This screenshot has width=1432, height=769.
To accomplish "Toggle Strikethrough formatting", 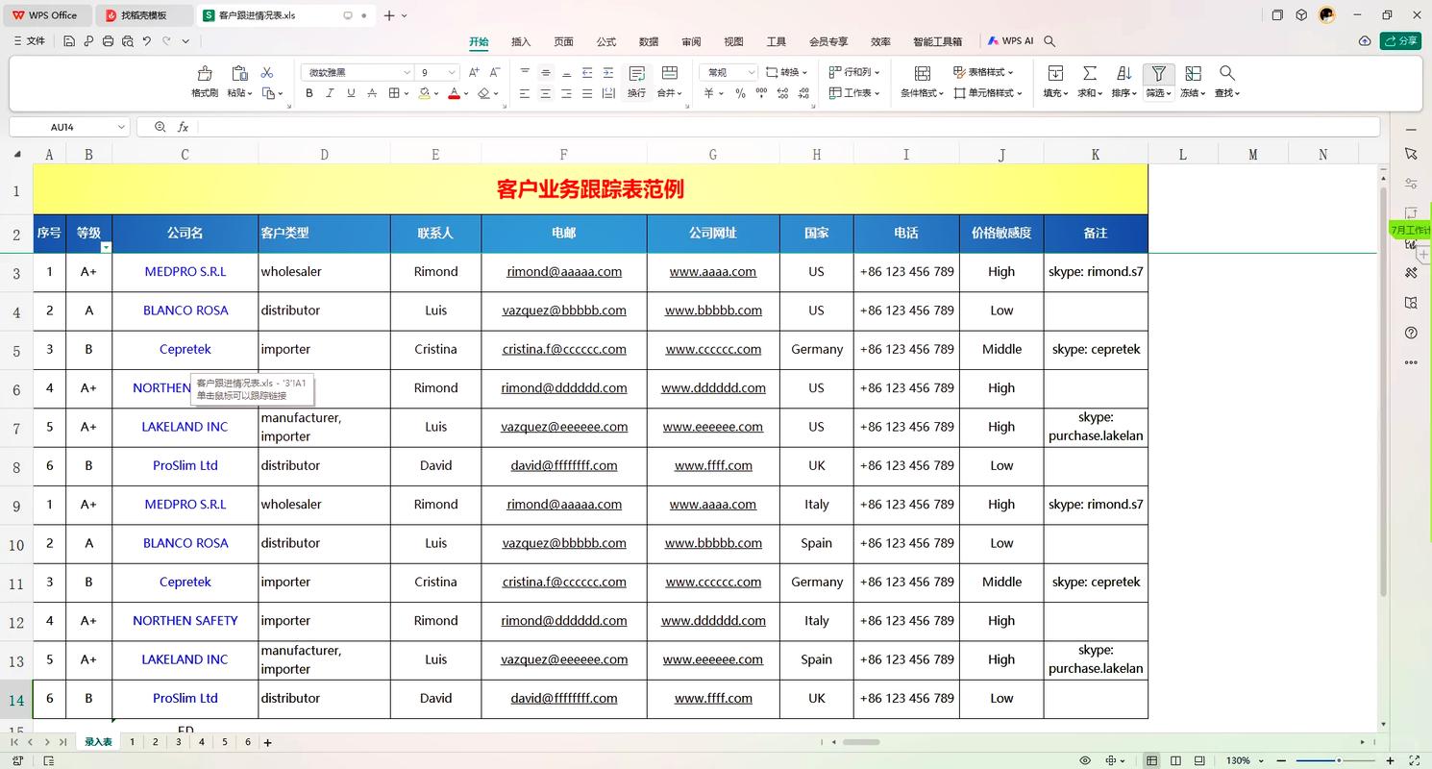I will pos(372,93).
